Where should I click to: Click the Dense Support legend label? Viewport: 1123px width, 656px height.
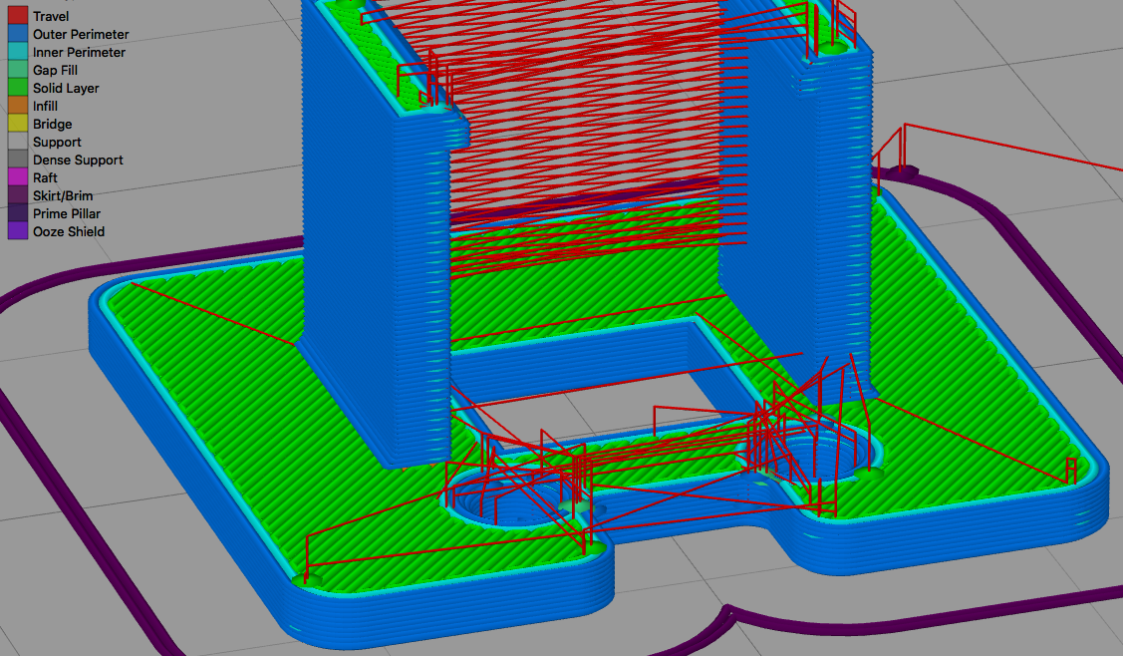[x=78, y=160]
